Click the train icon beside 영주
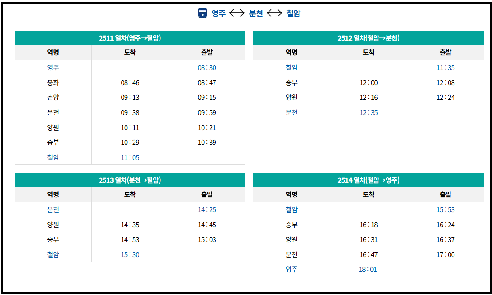This screenshot has width=492, height=295. [203, 13]
